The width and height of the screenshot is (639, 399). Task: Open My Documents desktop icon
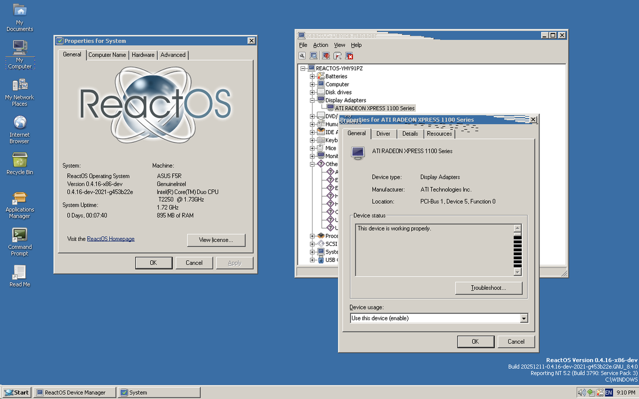20,11
